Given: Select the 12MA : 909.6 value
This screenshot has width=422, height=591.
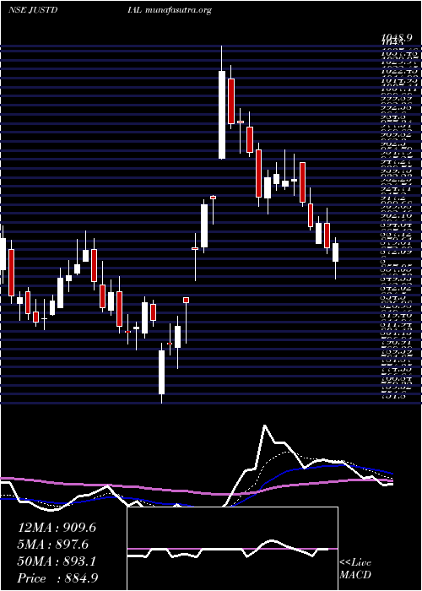Looking at the screenshot, I should [57, 528].
